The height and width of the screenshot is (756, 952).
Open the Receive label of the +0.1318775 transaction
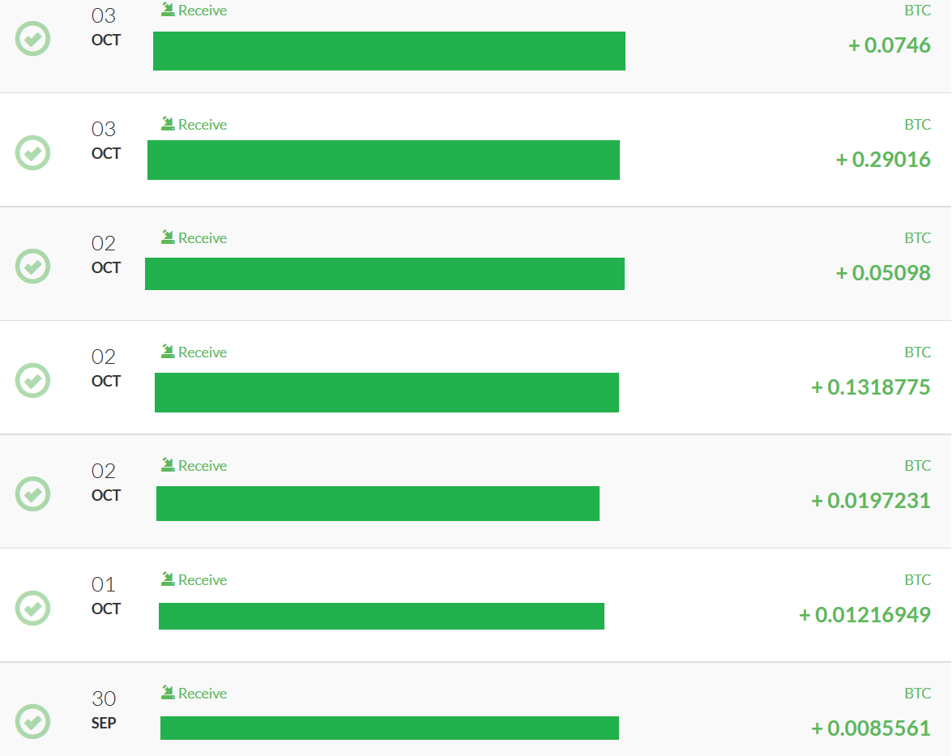(x=203, y=352)
